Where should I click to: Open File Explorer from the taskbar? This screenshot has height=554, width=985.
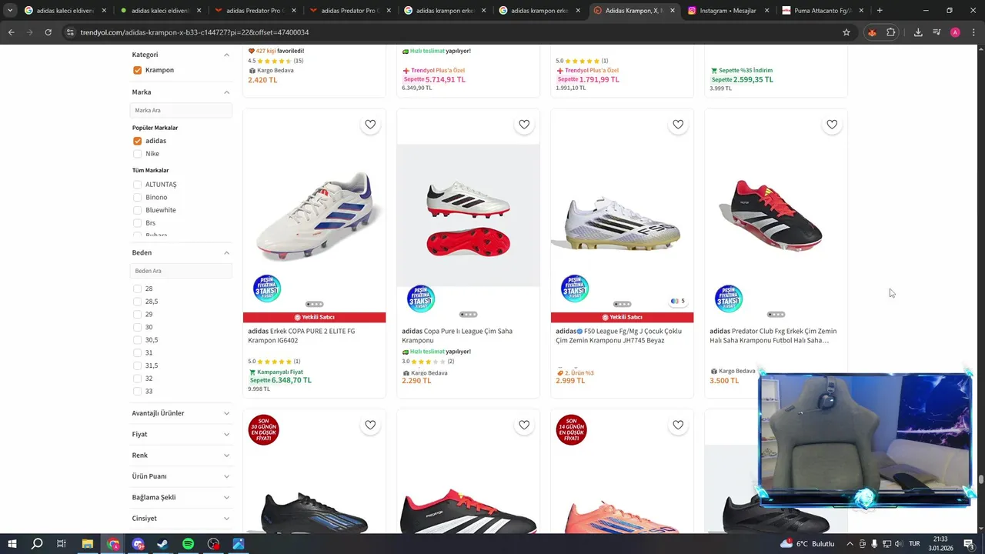pyautogui.click(x=87, y=544)
